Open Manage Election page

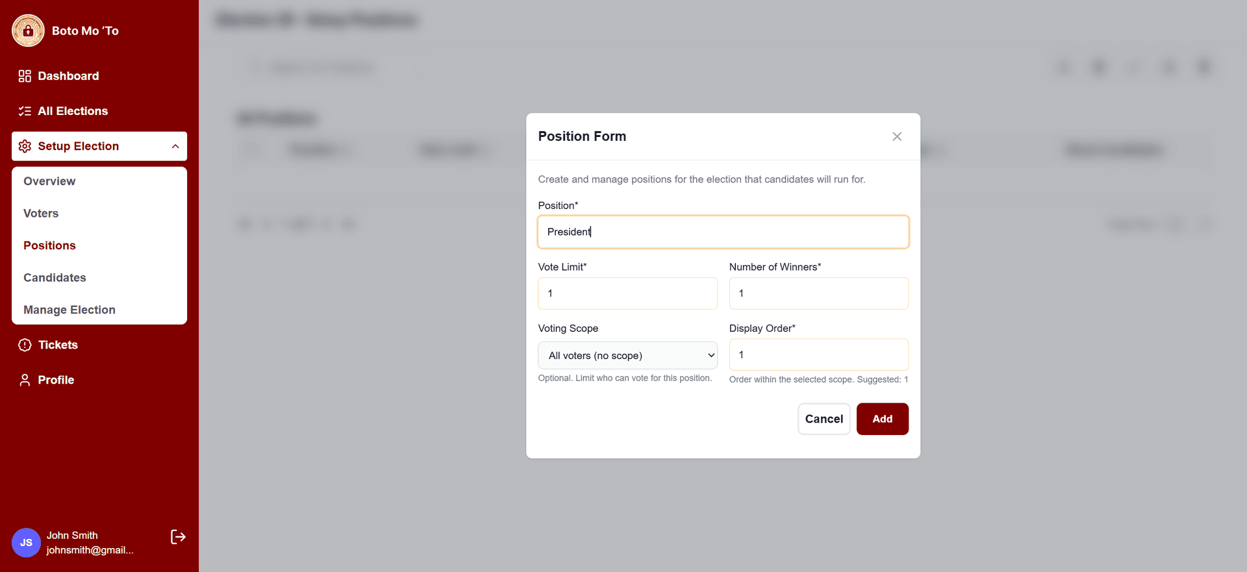click(x=69, y=310)
